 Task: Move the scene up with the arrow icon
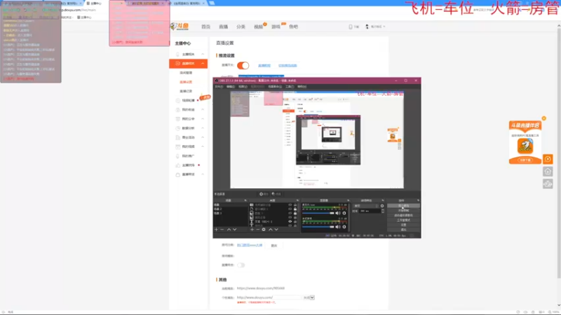(229, 230)
